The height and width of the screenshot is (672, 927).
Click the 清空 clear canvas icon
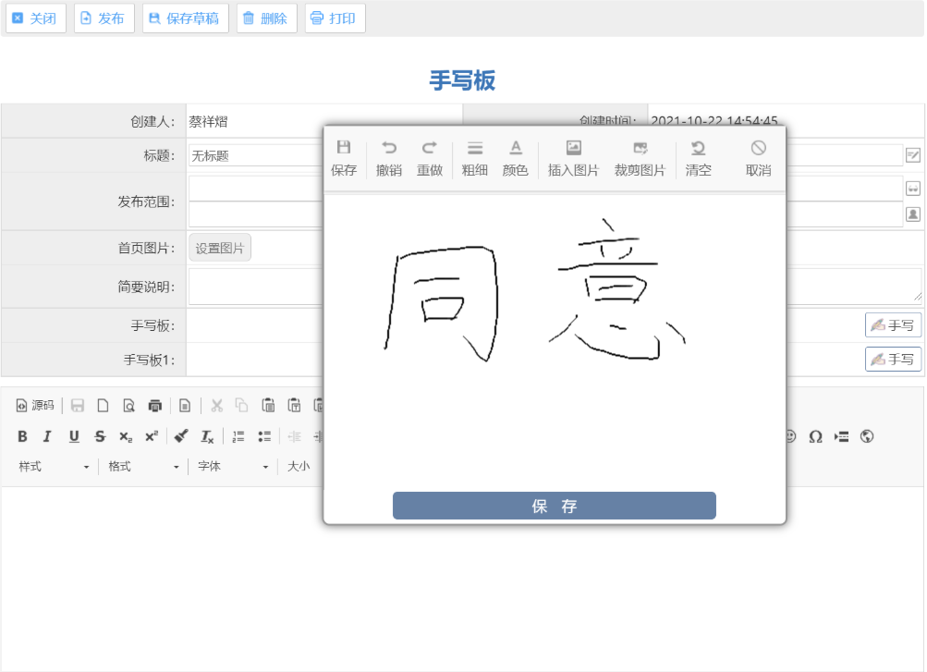698,157
